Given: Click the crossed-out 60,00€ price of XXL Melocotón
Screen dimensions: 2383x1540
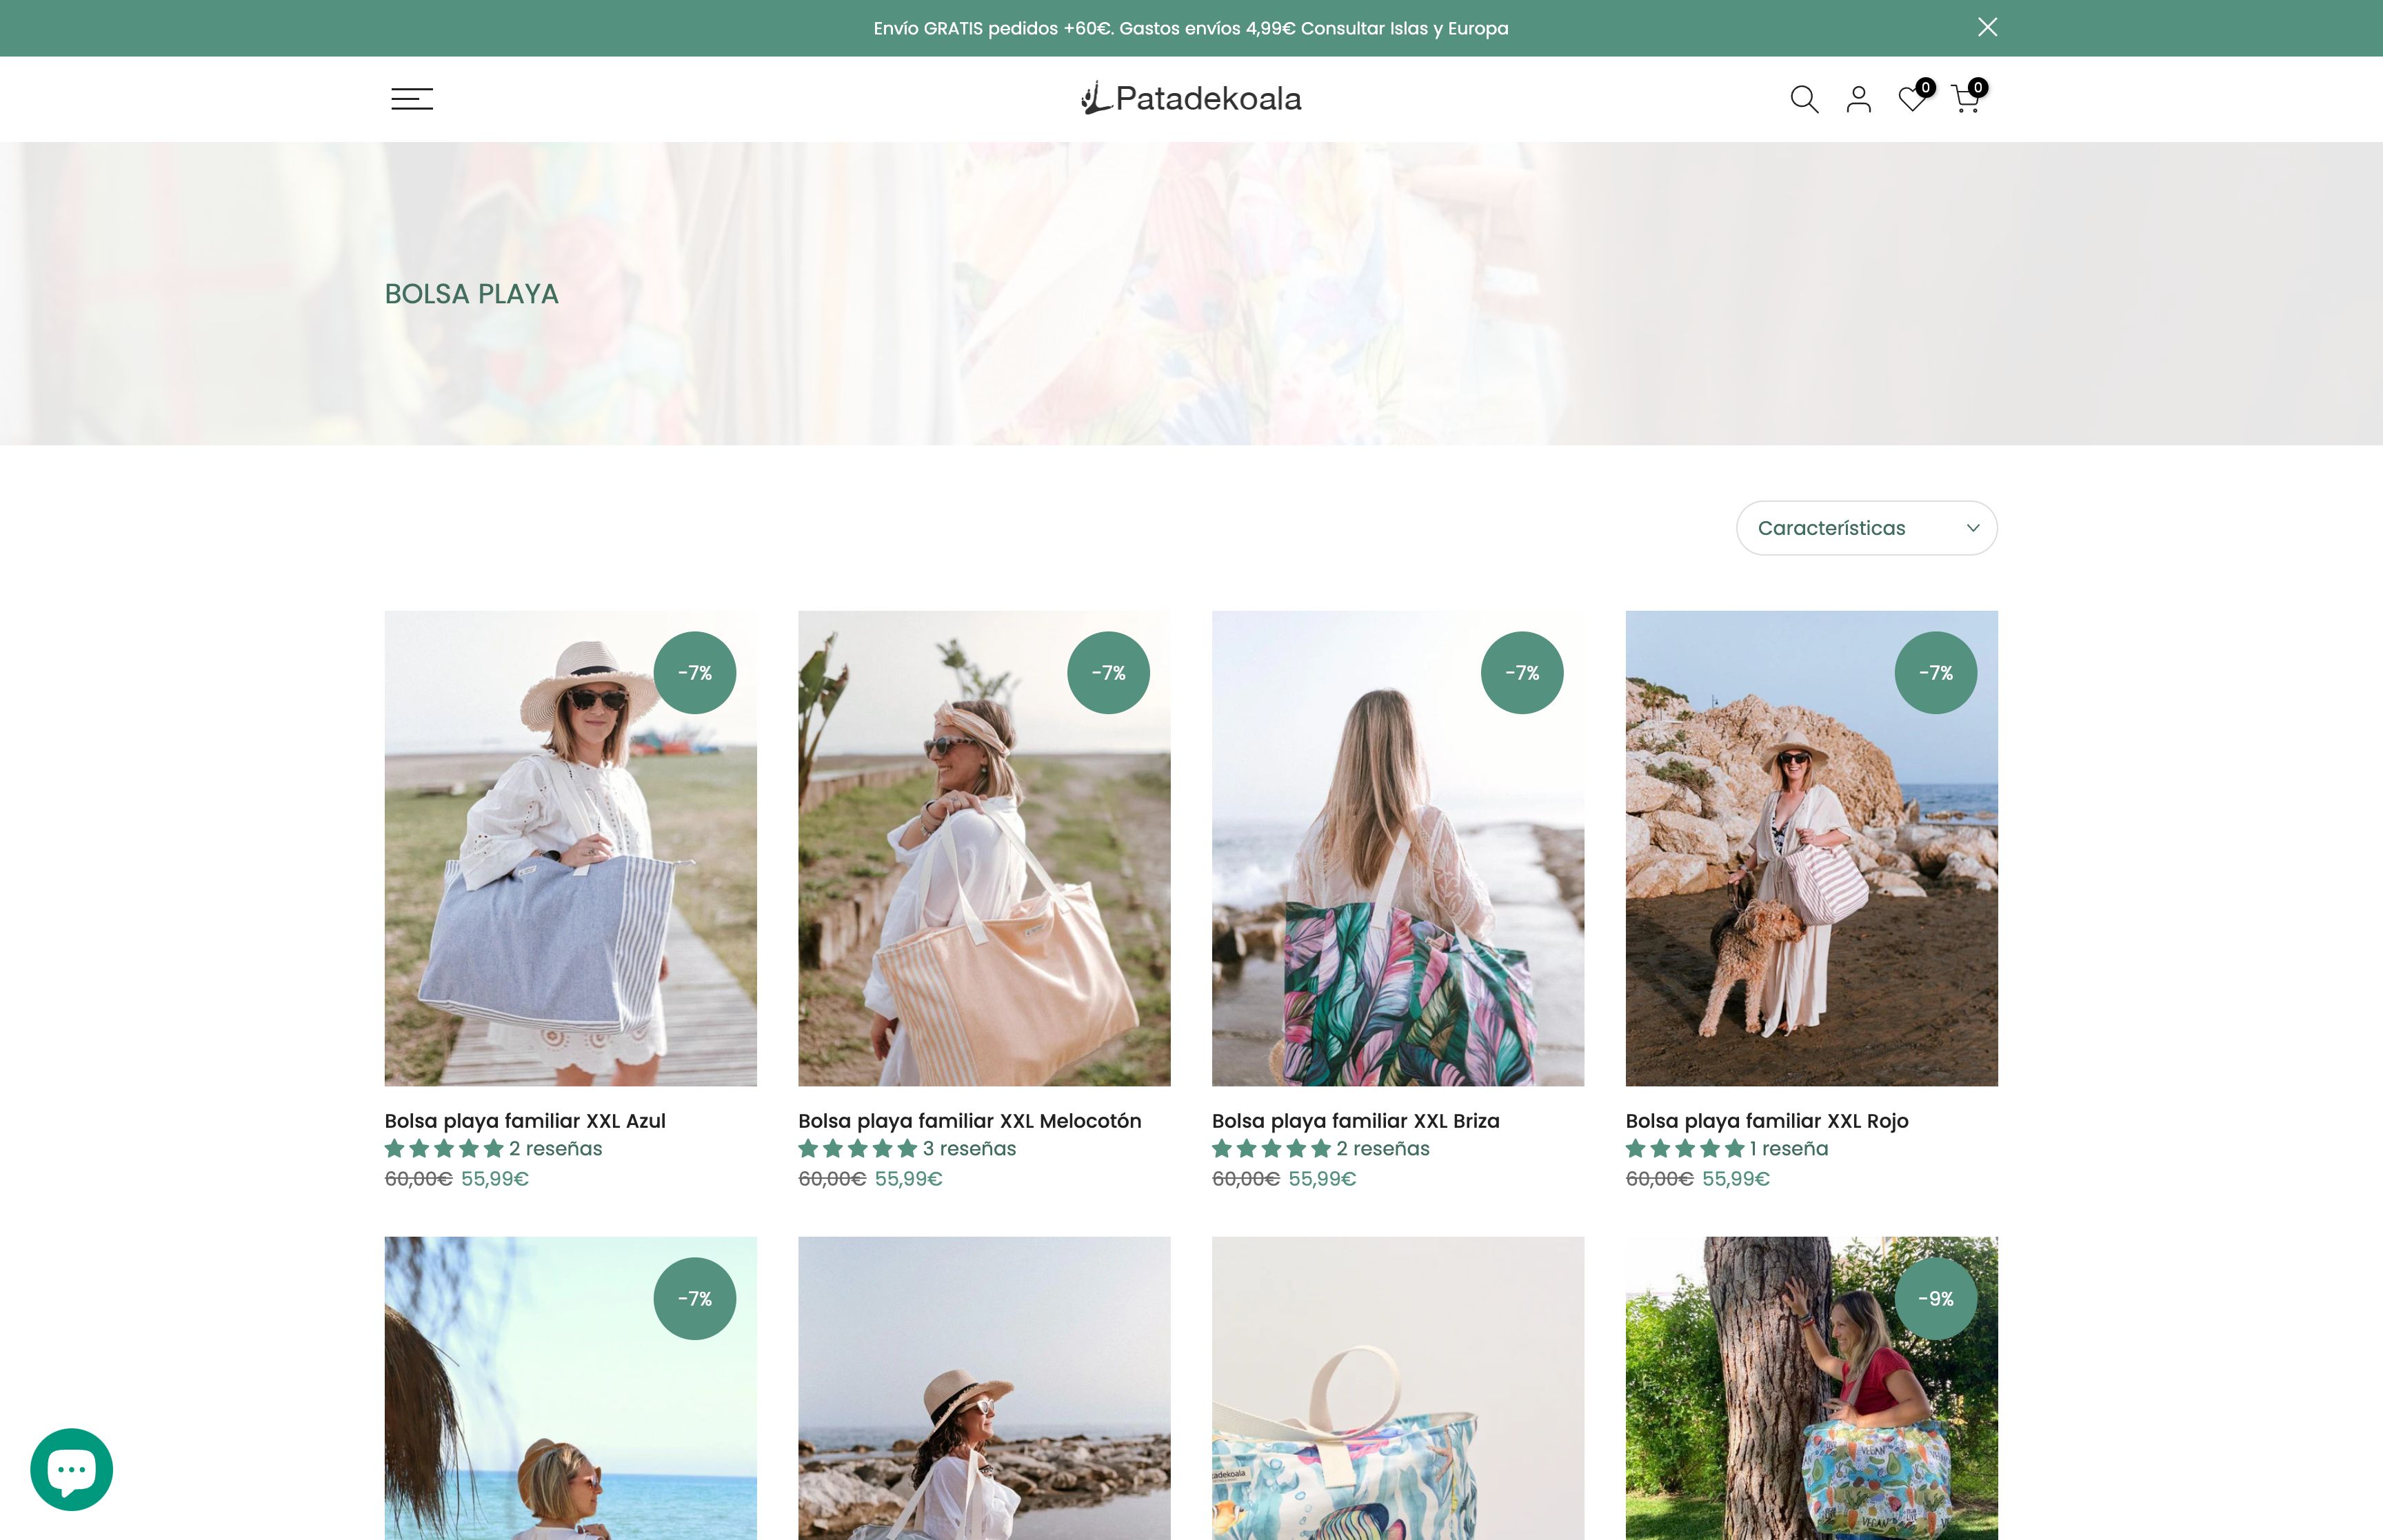Looking at the screenshot, I should (832, 1179).
